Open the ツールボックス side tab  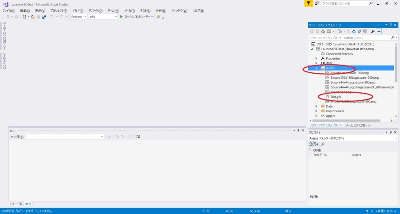(x=4, y=61)
